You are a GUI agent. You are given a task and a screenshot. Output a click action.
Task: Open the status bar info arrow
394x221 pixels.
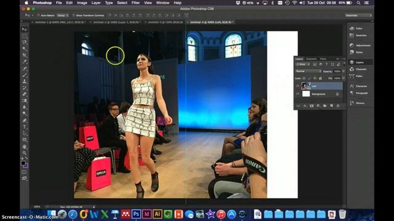(94, 207)
